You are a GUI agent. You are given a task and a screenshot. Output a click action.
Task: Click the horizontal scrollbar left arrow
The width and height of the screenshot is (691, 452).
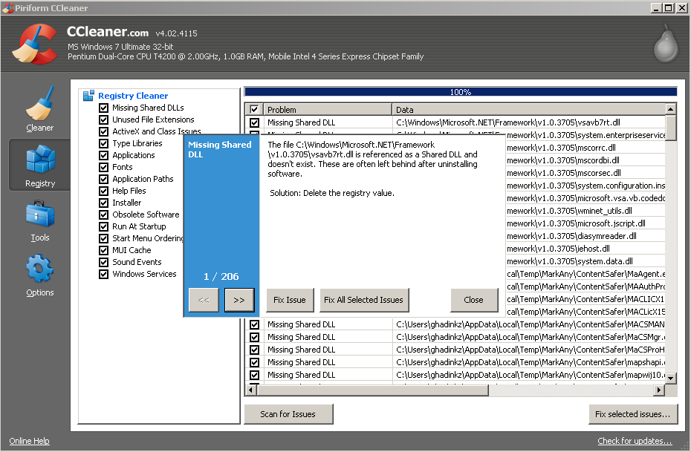(x=251, y=390)
